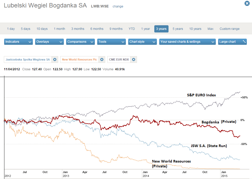Remove Jastrzebska Spolka Weglowa SA comparison
This screenshot has width=252, height=179.
[x=55, y=59]
